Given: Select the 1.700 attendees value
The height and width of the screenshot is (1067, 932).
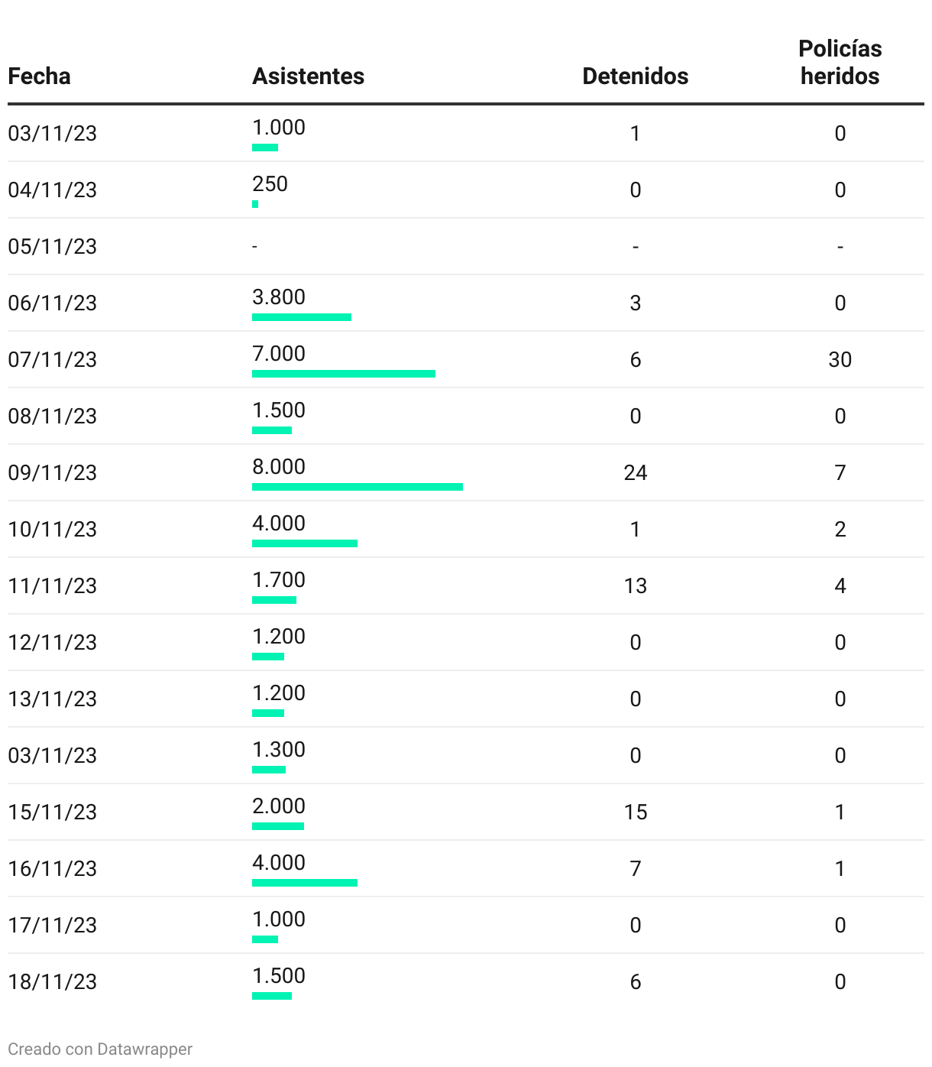Looking at the screenshot, I should click(279, 580).
